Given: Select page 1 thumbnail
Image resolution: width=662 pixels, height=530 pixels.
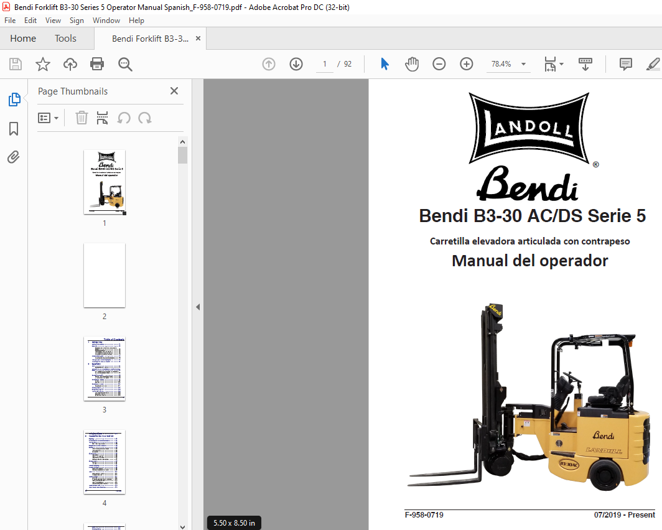Looking at the screenshot, I should [105, 182].
